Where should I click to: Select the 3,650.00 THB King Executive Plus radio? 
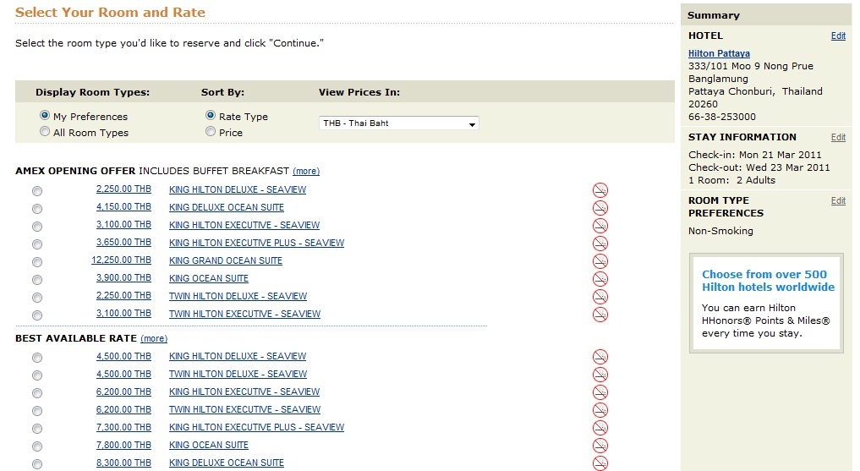point(36,244)
